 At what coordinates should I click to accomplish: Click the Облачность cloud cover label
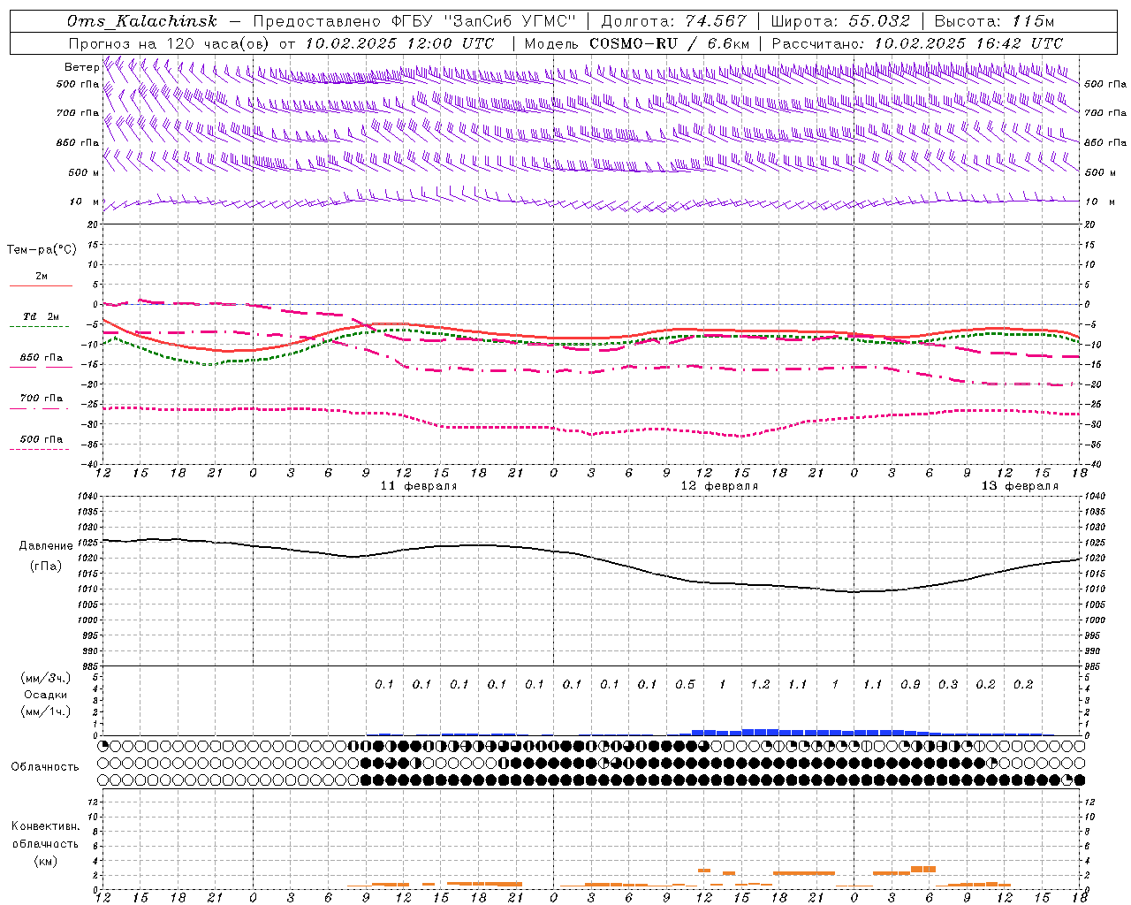(x=45, y=767)
